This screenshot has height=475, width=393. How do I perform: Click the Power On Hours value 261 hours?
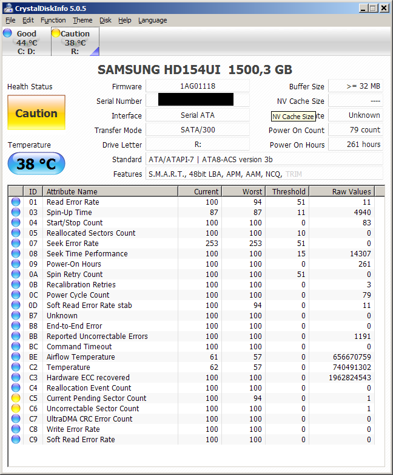pos(355,144)
